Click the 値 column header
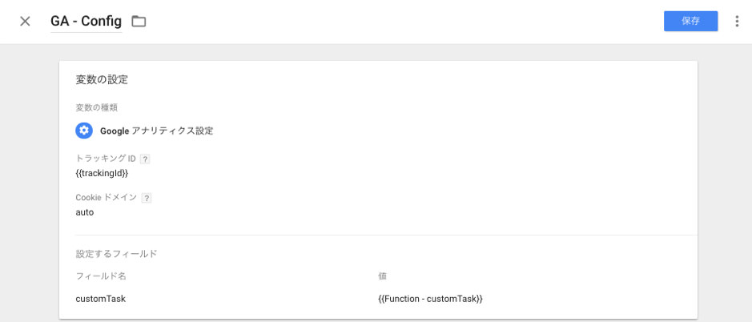Viewport: 752px width, 322px height. [383, 276]
